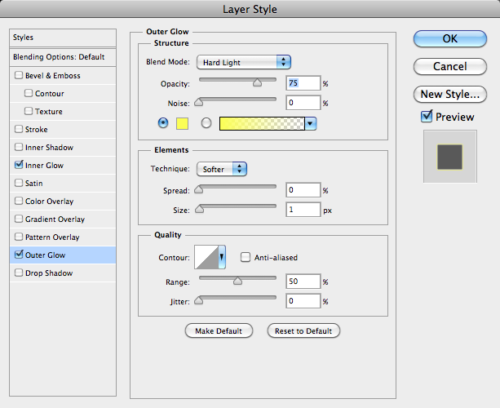Click the Opacity slider handle

click(x=258, y=82)
